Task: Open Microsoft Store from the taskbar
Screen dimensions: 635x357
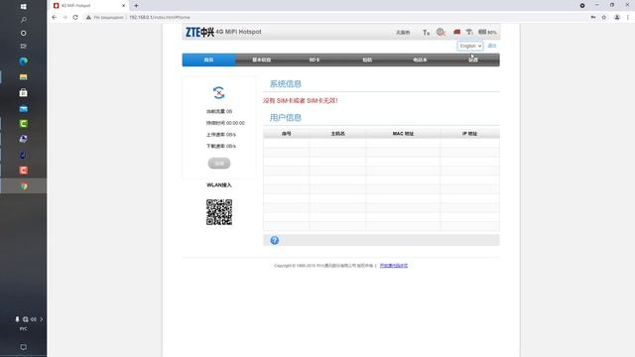Action: (x=24, y=92)
